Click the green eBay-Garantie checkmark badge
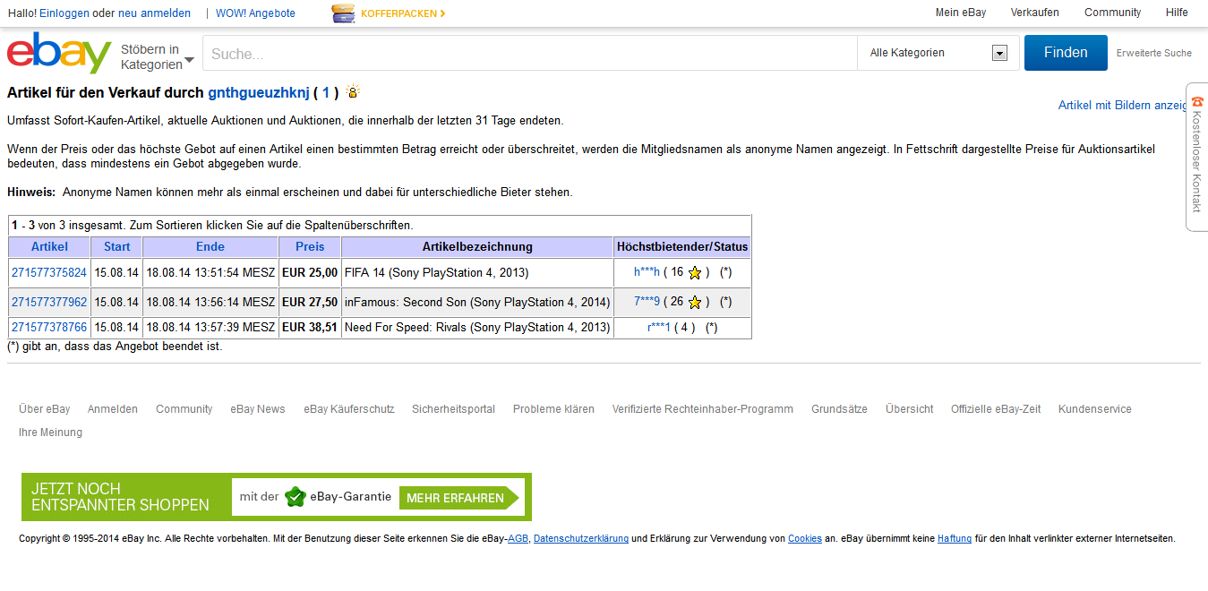This screenshot has height=591, width=1208. (296, 497)
